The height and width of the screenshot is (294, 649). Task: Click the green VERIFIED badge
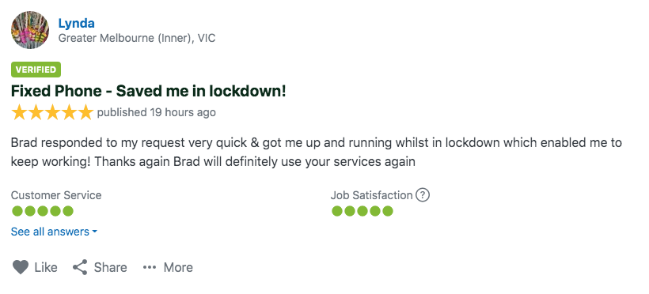36,70
